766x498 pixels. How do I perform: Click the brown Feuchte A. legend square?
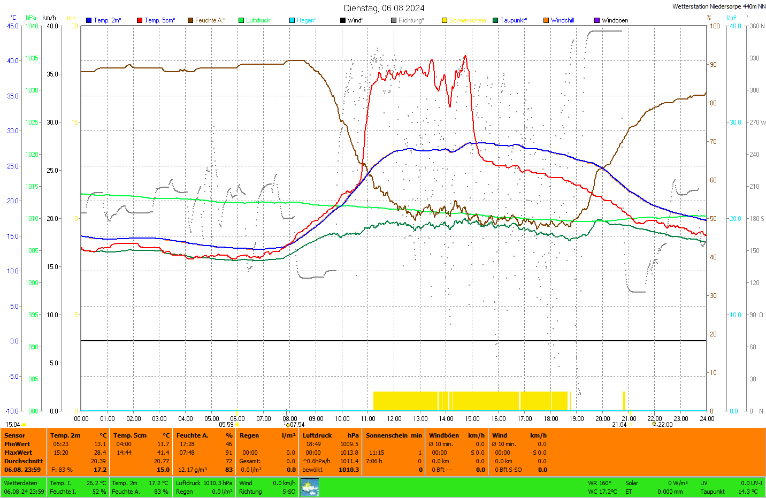point(190,20)
